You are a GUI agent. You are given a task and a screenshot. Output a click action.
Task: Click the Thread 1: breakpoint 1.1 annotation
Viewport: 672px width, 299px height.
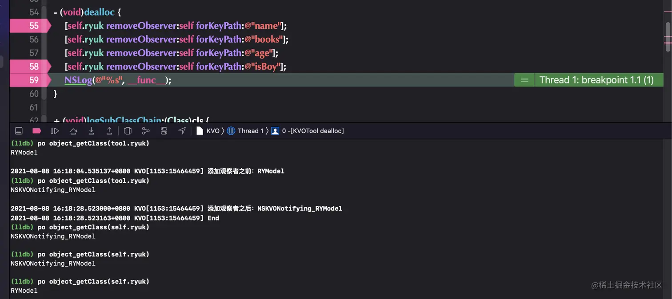(599, 80)
